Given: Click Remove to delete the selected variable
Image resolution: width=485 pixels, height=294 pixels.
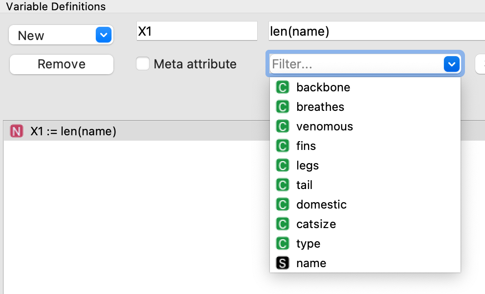Looking at the screenshot, I should click(61, 64).
